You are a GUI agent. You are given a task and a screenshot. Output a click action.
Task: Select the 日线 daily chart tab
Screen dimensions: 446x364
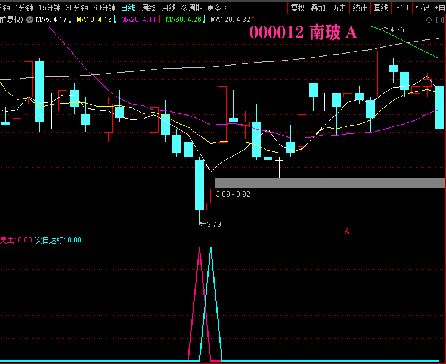[128, 8]
